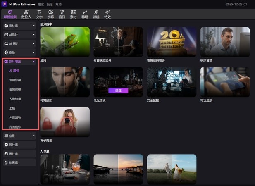The width and height of the screenshot is (255, 186).
Task: Switch to the 媒體檔案 media tab
Action: (10, 14)
